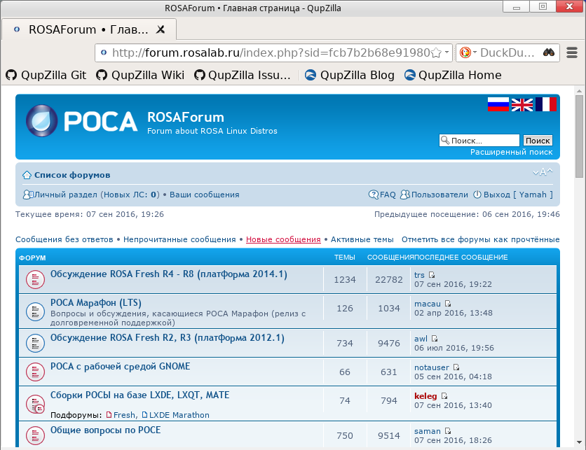This screenshot has height=450, width=586.
Task: Click forum status icon for Сборки РОСЫ на базе LXDE
Action: [x=36, y=404]
